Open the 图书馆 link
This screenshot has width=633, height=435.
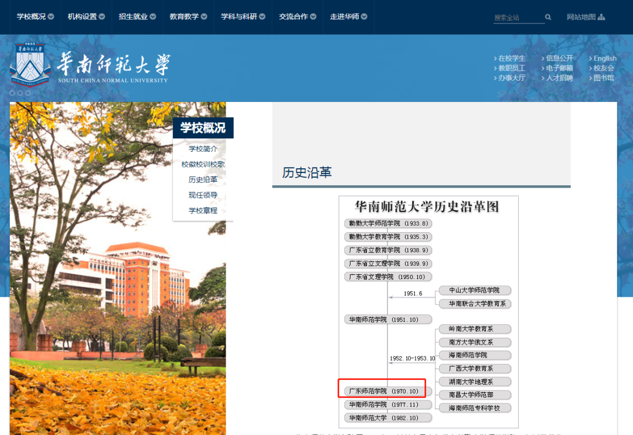(x=604, y=77)
